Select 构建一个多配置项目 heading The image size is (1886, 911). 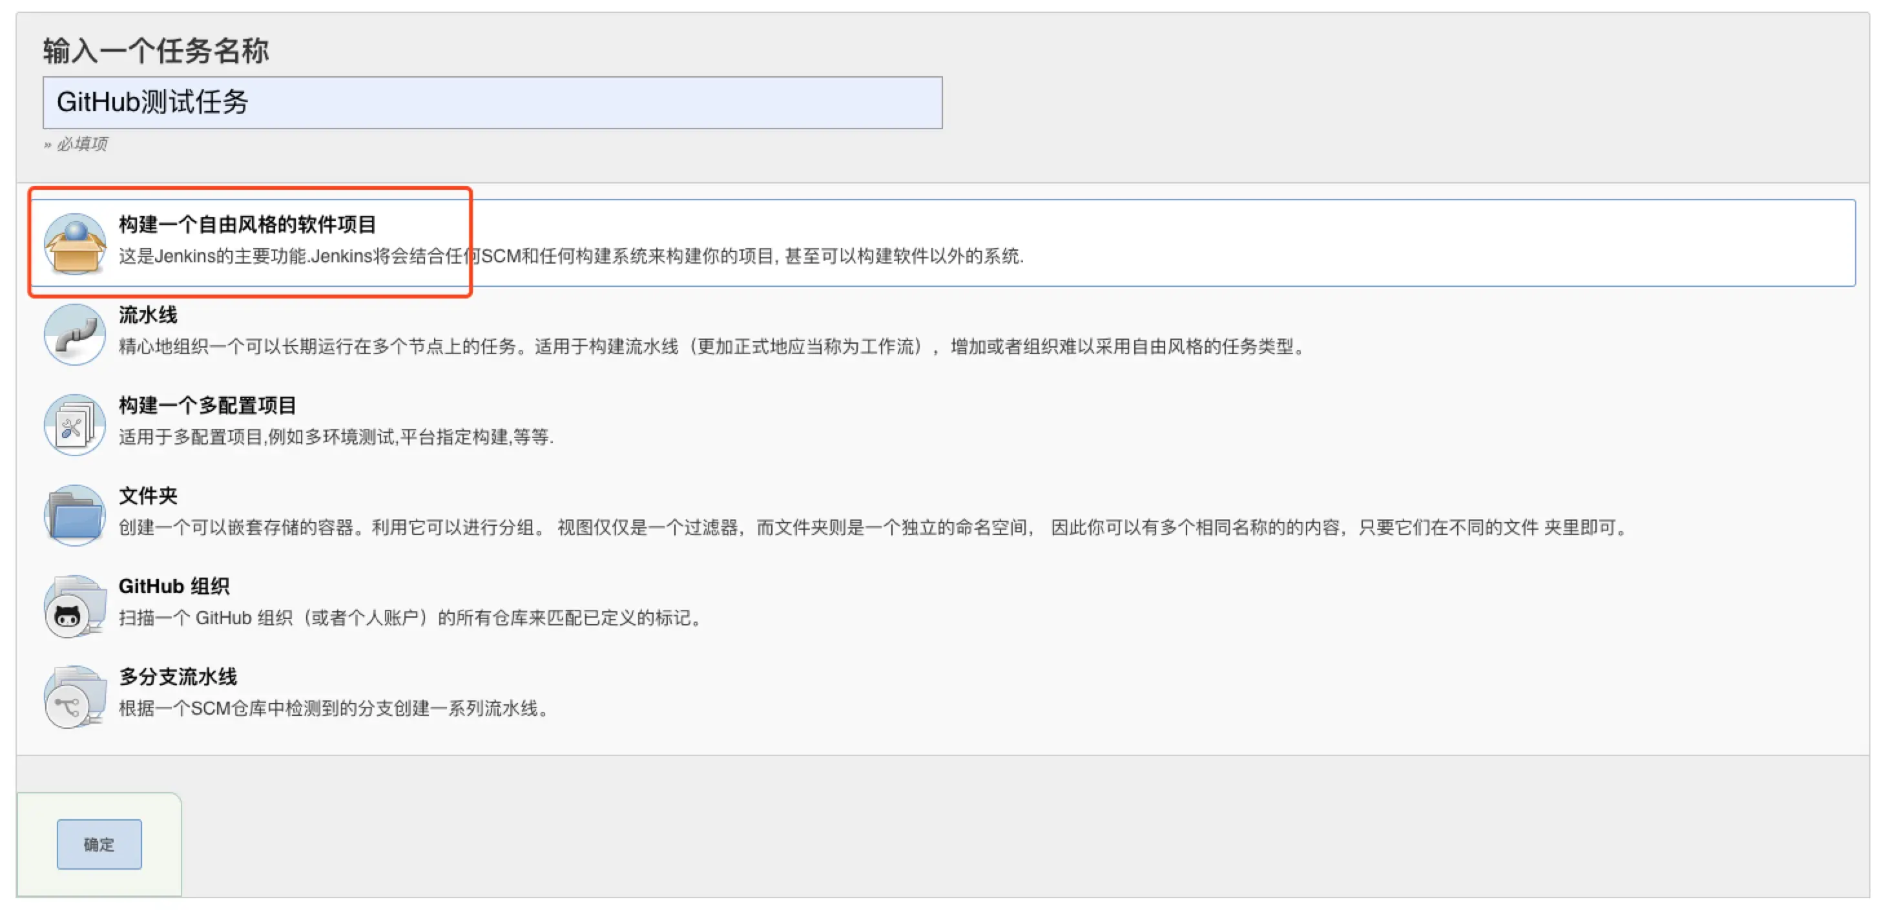tap(207, 405)
